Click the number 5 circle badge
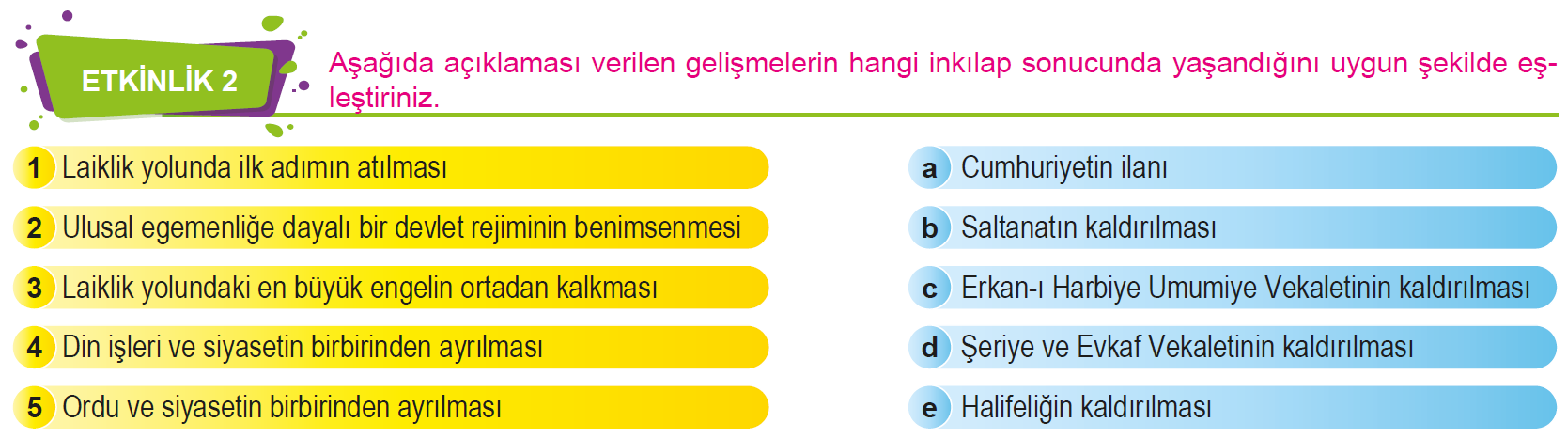This screenshot has width=1567, height=438. 35,408
